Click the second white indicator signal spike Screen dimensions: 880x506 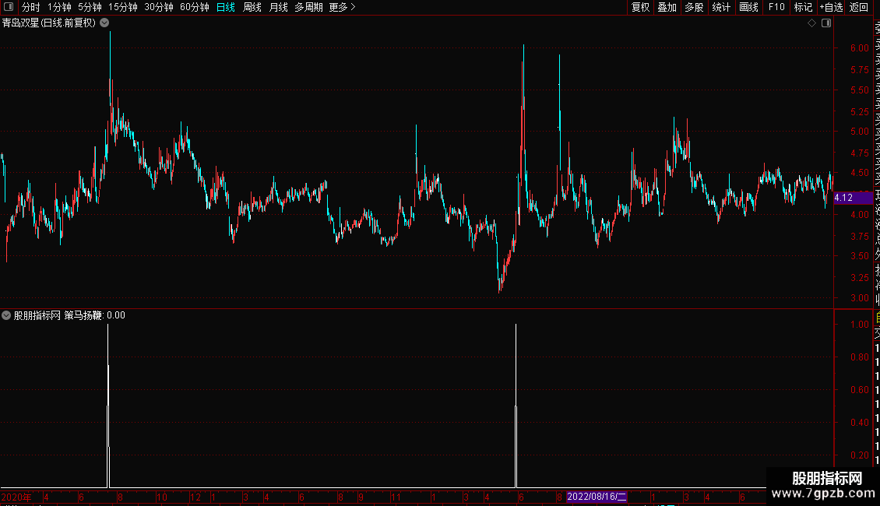click(x=516, y=406)
